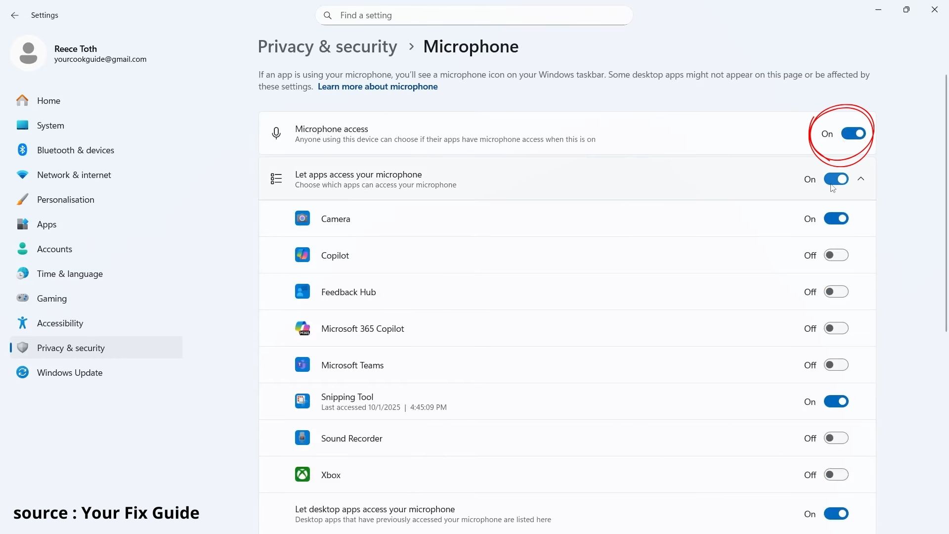Open Network & internet settings

pos(96,175)
